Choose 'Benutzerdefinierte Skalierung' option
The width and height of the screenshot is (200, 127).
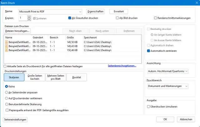pos(7,104)
